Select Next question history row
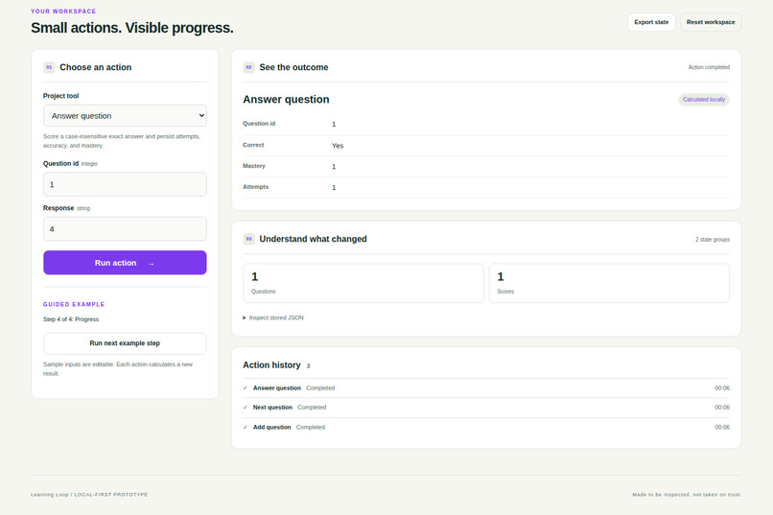Viewport: 773px width, 515px height. [x=486, y=408]
